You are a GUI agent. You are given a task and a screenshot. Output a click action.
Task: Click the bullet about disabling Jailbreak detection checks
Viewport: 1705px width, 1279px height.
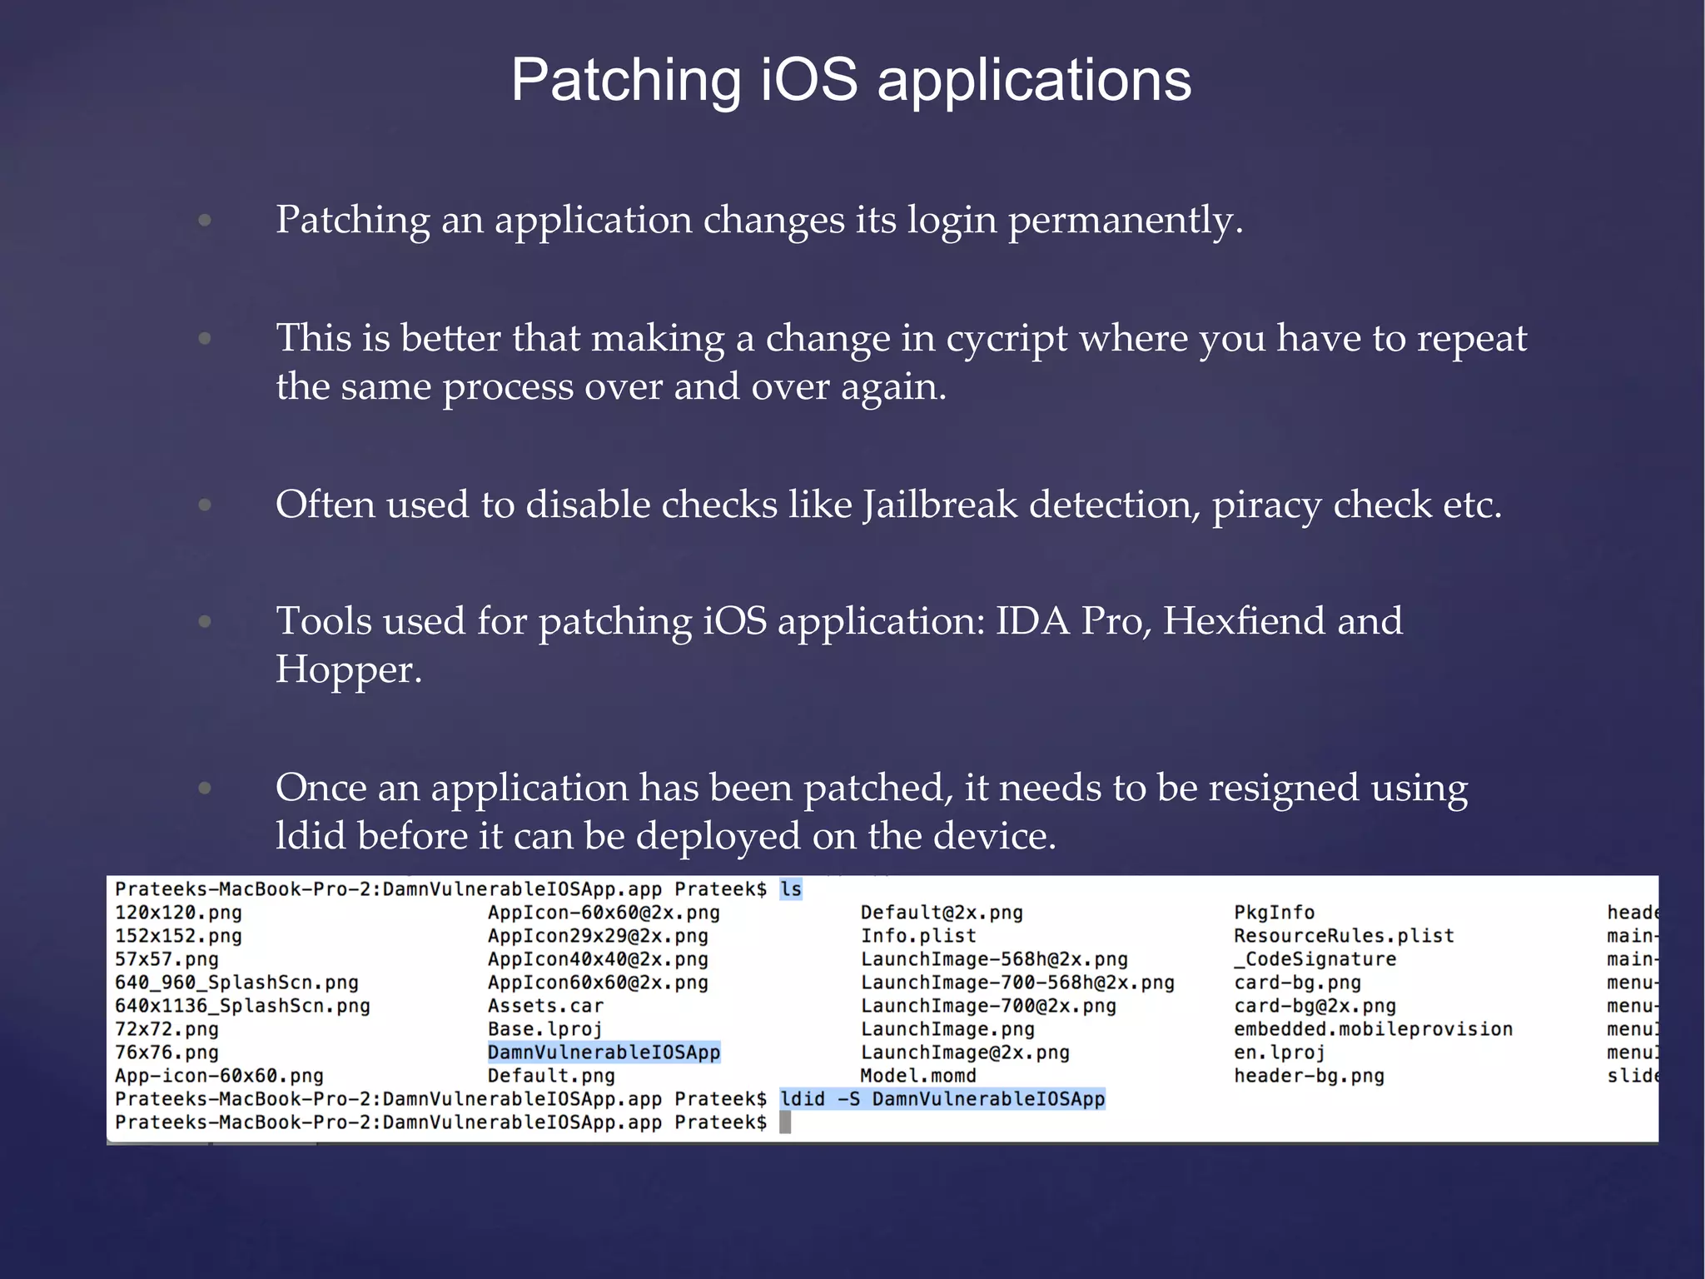click(x=888, y=505)
